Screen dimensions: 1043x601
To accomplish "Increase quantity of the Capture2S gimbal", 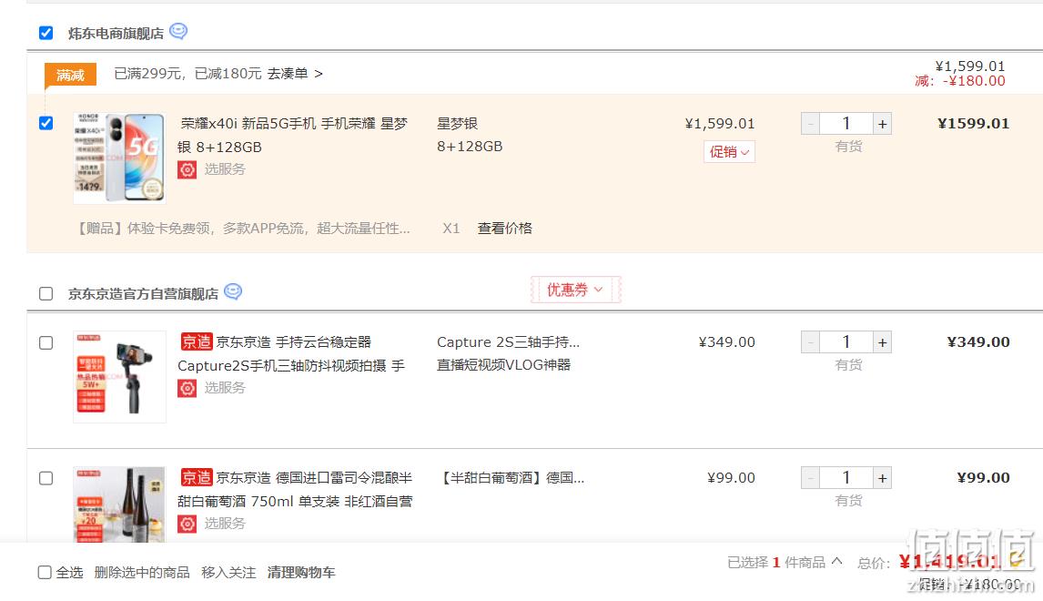I will pos(882,342).
